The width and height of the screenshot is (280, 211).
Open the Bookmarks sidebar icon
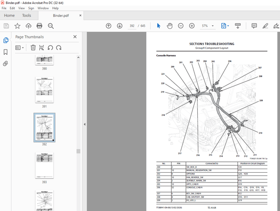tap(5, 52)
